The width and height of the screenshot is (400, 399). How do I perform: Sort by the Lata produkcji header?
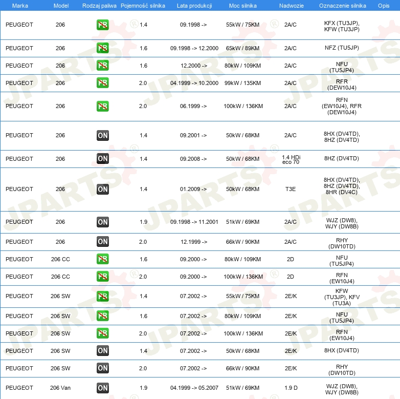tap(193, 5)
